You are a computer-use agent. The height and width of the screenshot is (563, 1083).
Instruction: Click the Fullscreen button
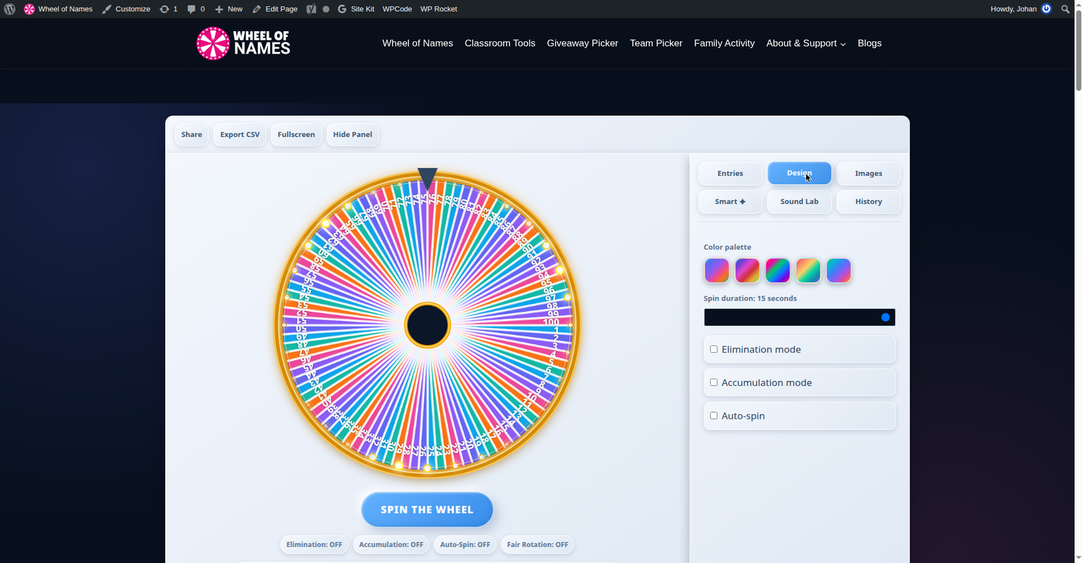296,134
